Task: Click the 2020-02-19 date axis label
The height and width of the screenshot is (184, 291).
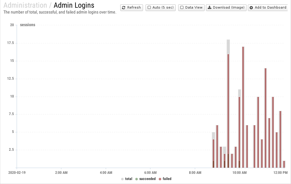Action: pos(17,173)
